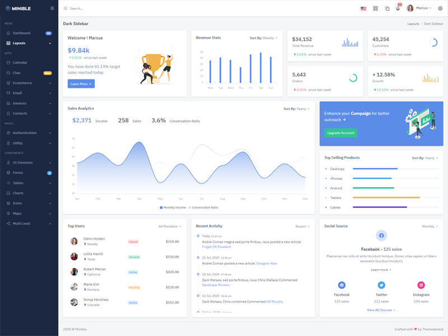Toggle the Conversation Ratio legend item
Screen dimensions: 448x336
(204, 207)
